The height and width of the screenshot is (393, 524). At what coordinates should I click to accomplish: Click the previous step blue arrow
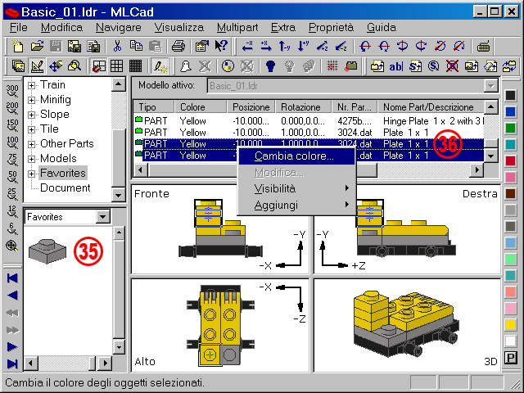coord(12,296)
